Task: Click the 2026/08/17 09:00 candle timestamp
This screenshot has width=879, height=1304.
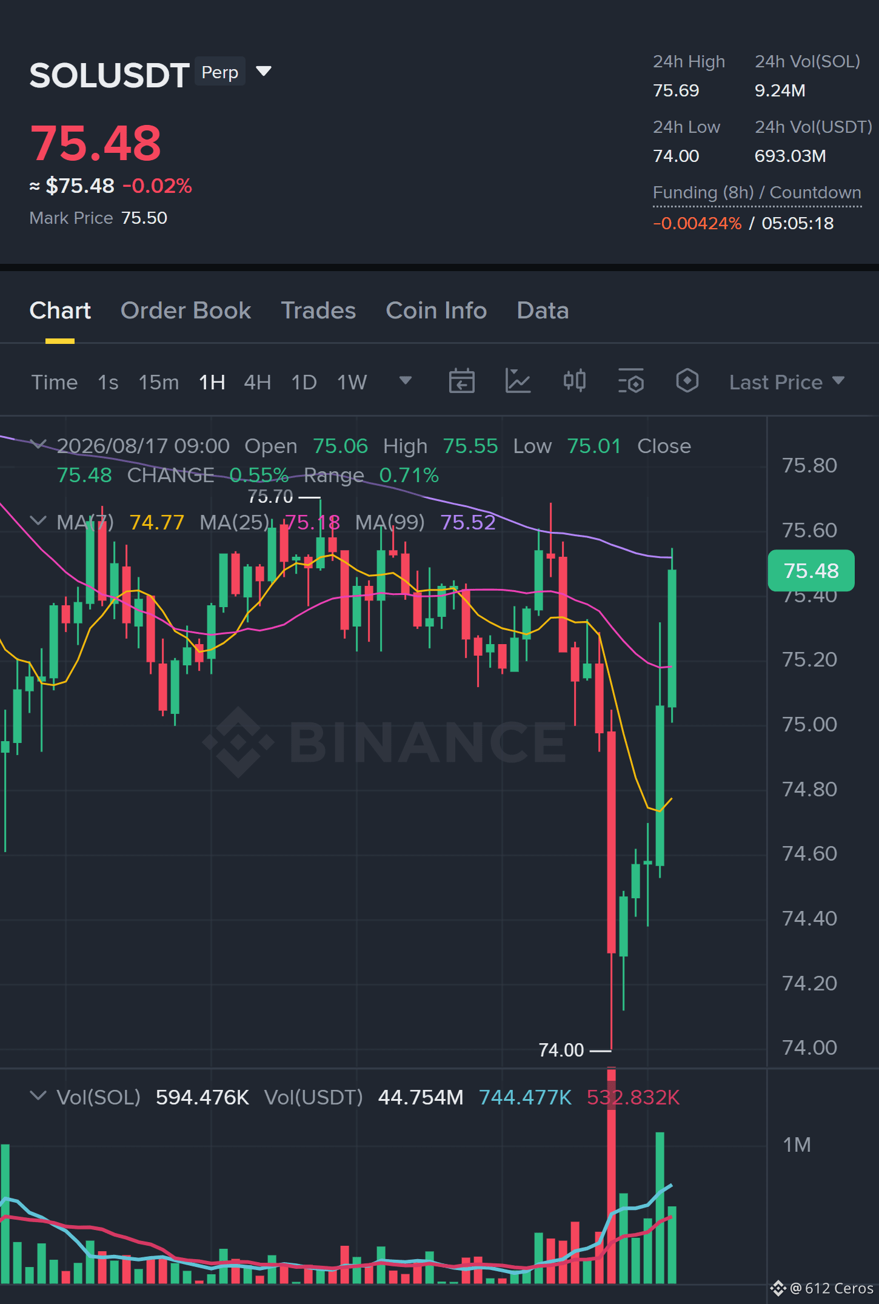Action: [x=143, y=446]
